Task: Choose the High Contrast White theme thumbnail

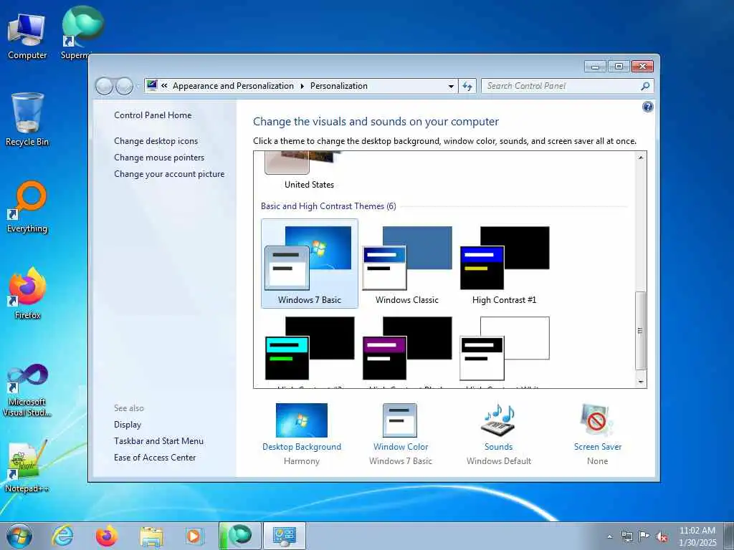Action: [x=504, y=349]
